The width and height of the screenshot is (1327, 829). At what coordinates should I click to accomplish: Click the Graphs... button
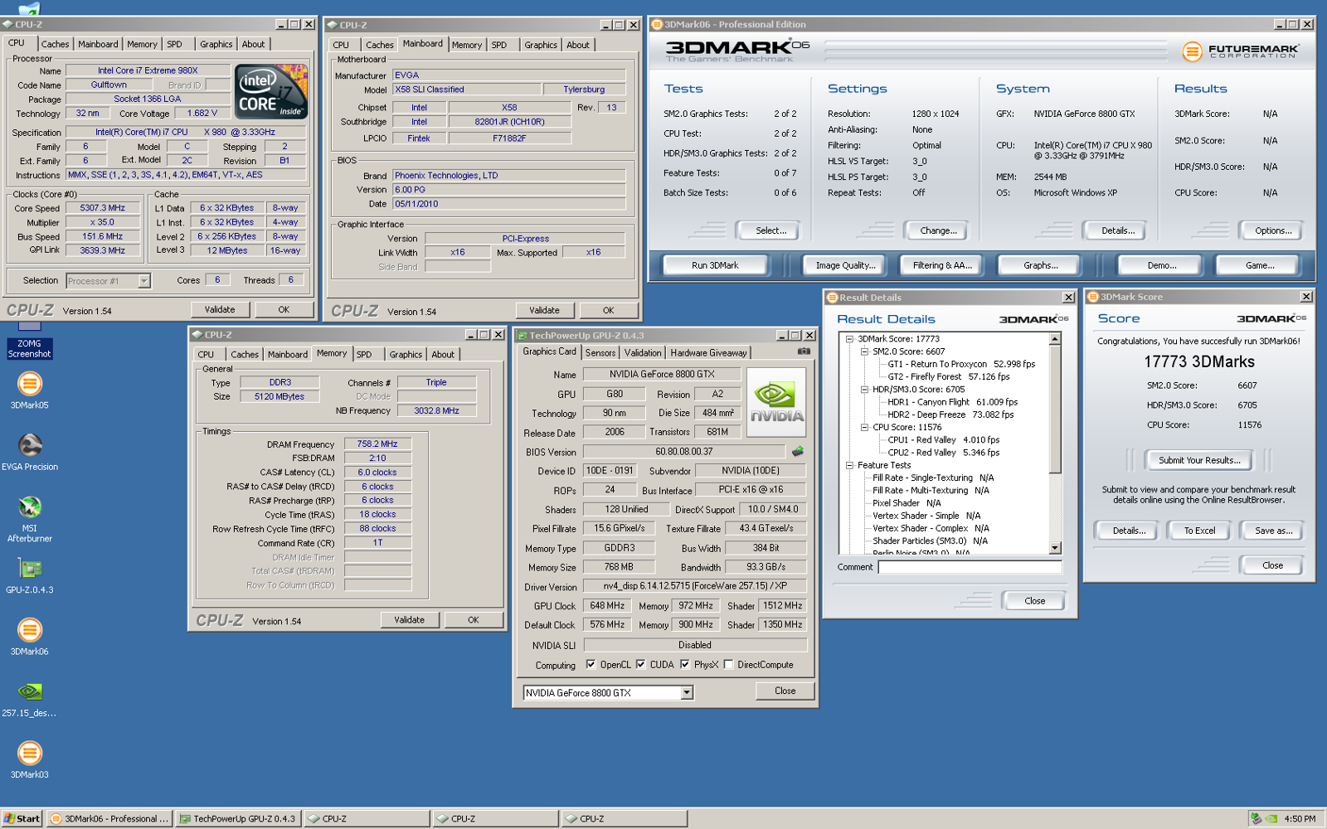pyautogui.click(x=1040, y=265)
